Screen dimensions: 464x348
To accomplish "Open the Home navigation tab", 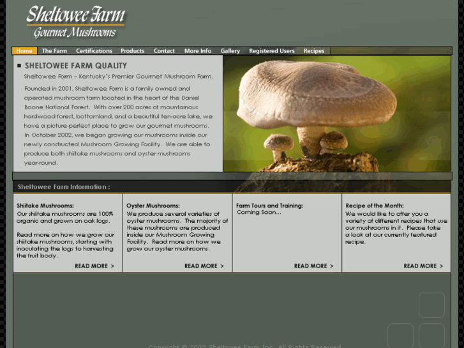I will [24, 51].
